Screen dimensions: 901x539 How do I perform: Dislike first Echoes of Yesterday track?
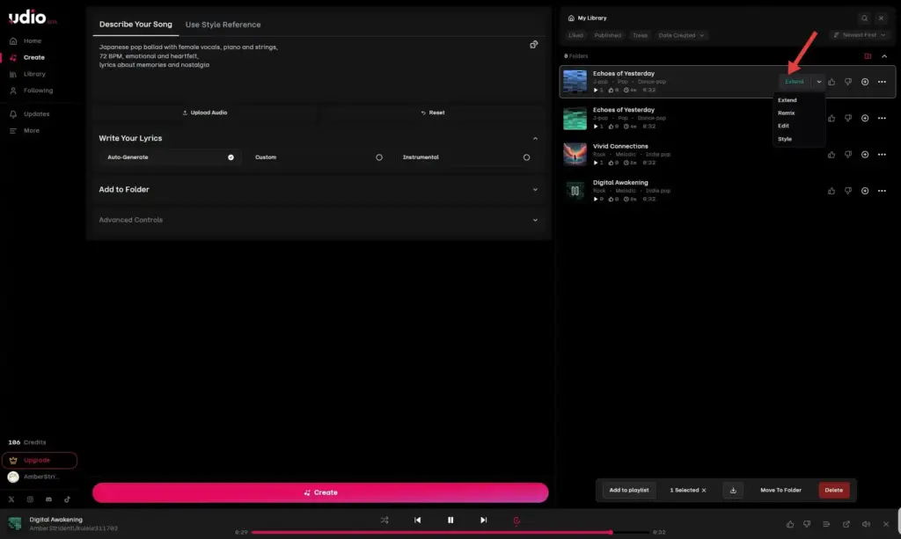pos(848,82)
